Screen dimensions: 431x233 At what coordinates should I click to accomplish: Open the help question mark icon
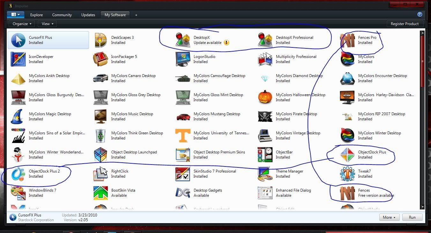tap(420, 14)
